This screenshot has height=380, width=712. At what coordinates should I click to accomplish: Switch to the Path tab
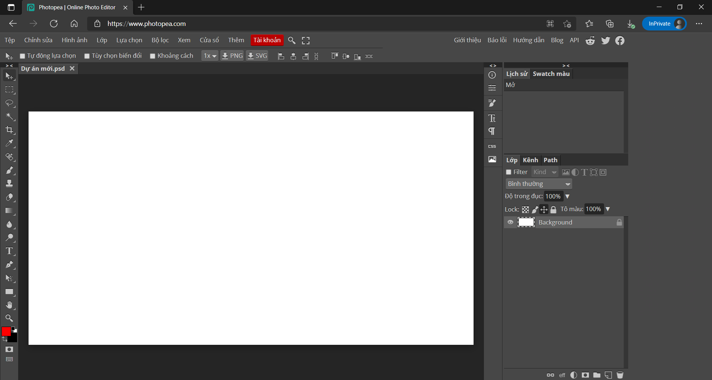click(550, 160)
